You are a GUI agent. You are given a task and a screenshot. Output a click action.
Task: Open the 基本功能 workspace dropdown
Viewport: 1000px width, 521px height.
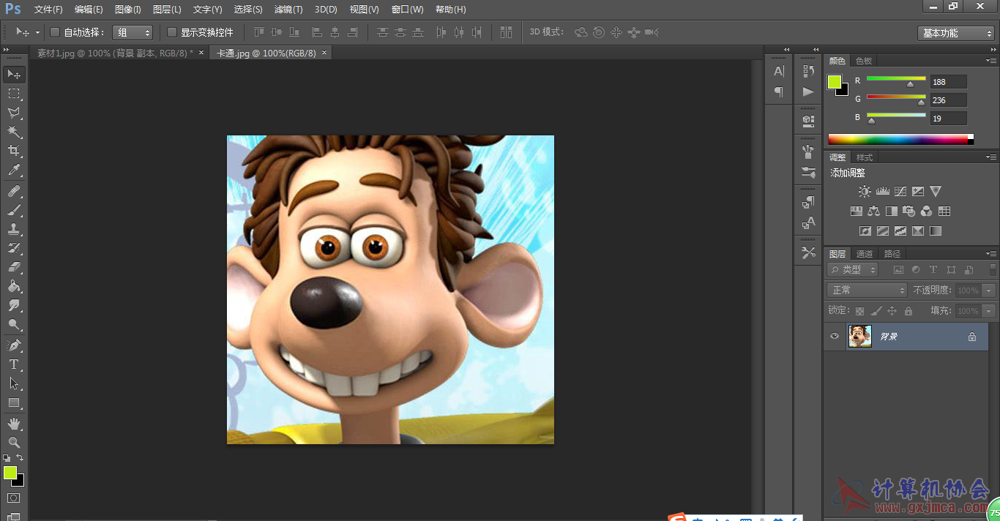tap(956, 33)
